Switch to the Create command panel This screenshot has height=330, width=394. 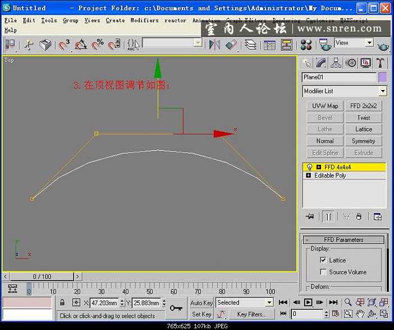307,63
